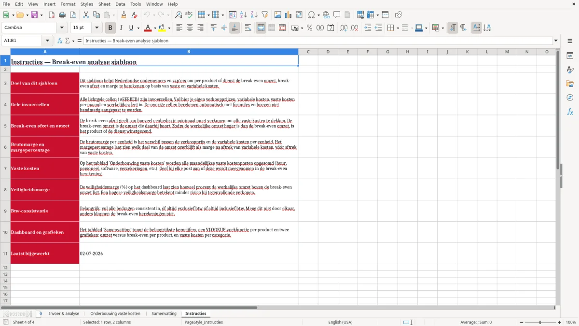
Task: Click the Formula equals button
Action: point(80,41)
